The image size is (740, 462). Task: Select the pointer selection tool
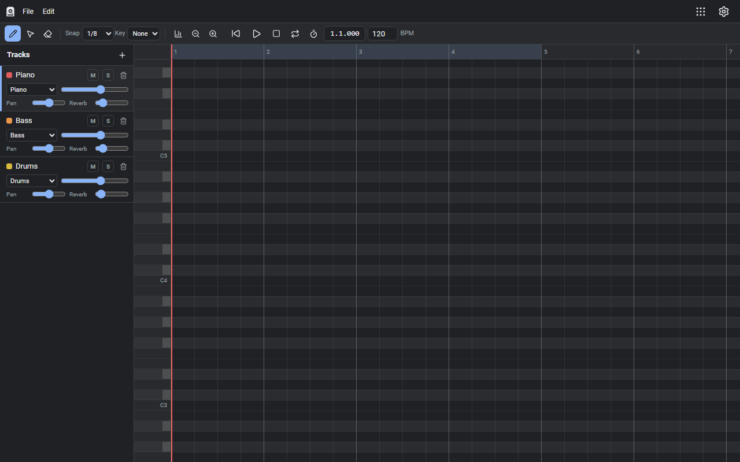pos(31,33)
